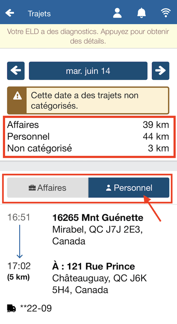The image size is (177, 324).
Task: Open notifications bell icon
Action: pos(141,13)
